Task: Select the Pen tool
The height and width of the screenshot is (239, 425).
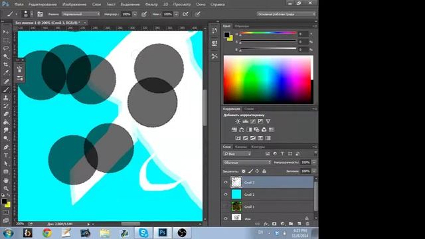Action: tap(6, 147)
